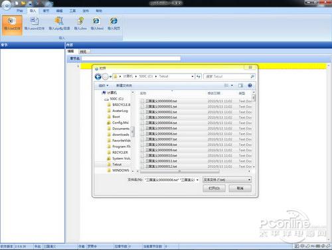Click the 导入网页 ribbon icon
The height and width of the screenshot is (250, 332).
pyautogui.click(x=114, y=24)
